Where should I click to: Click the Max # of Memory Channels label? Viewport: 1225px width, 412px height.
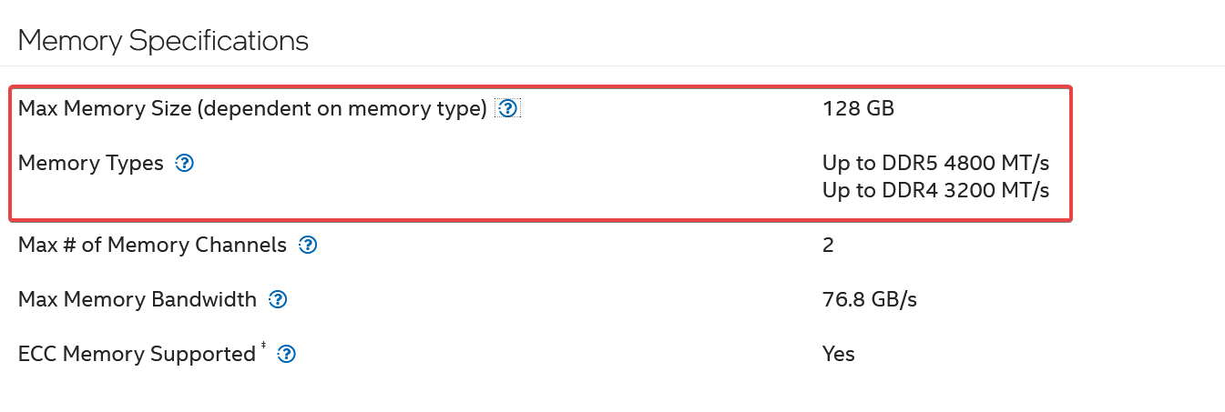point(152,246)
